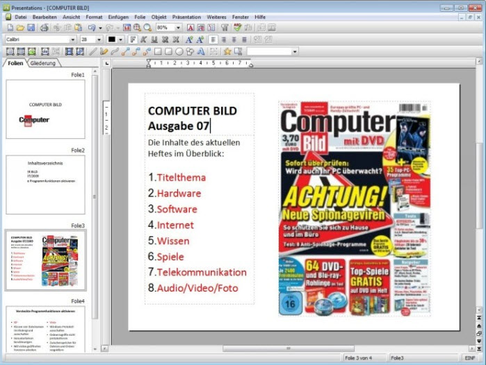Open the Präsentation menu

[x=186, y=17]
